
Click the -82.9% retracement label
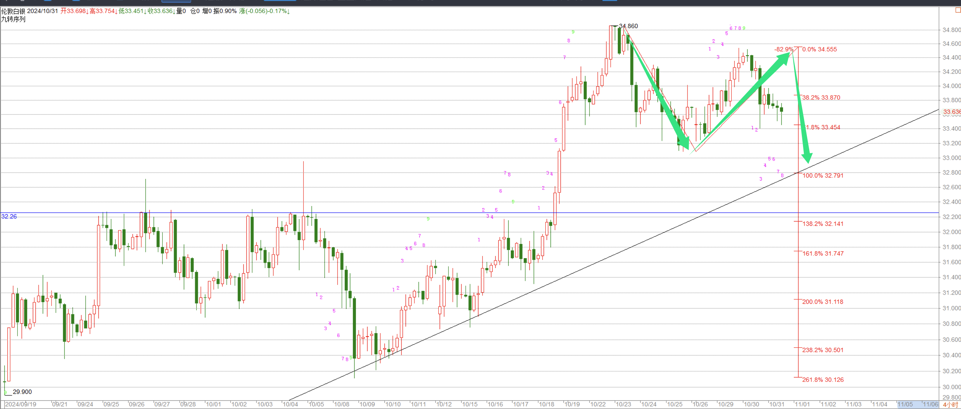coord(783,49)
